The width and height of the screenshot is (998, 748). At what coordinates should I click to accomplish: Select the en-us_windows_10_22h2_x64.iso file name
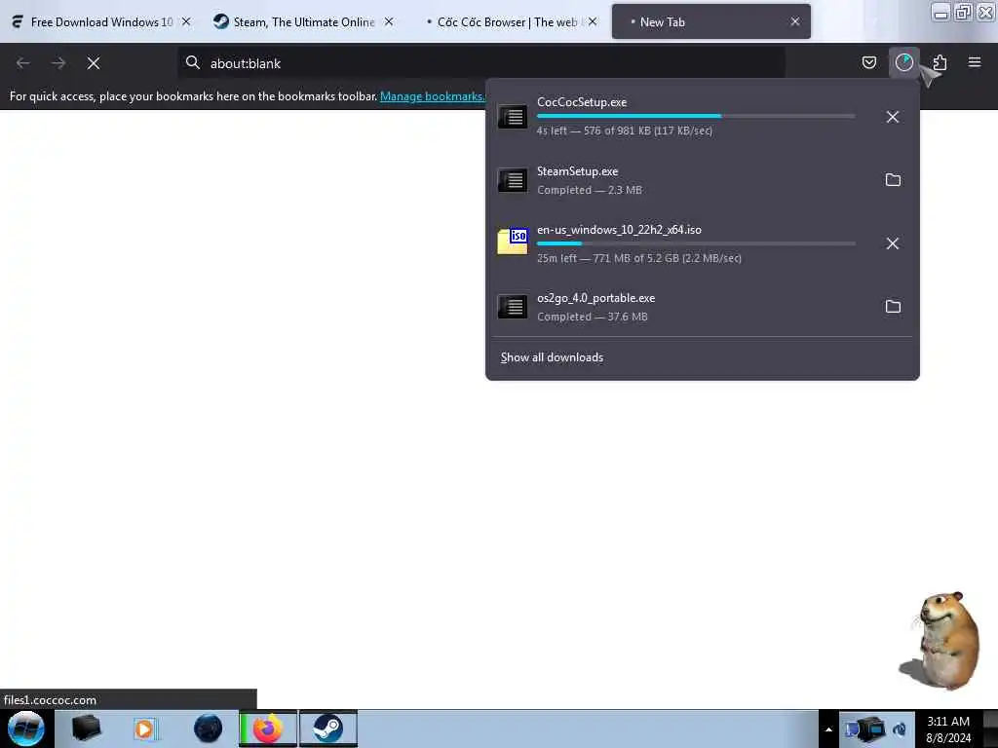tap(619, 230)
